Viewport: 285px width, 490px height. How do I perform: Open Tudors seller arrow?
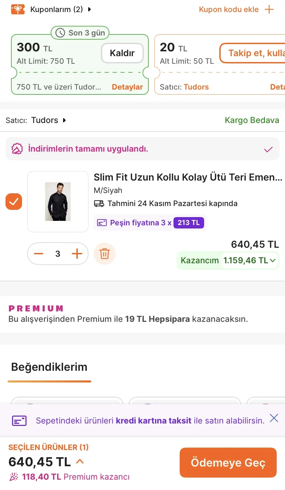[x=64, y=120]
